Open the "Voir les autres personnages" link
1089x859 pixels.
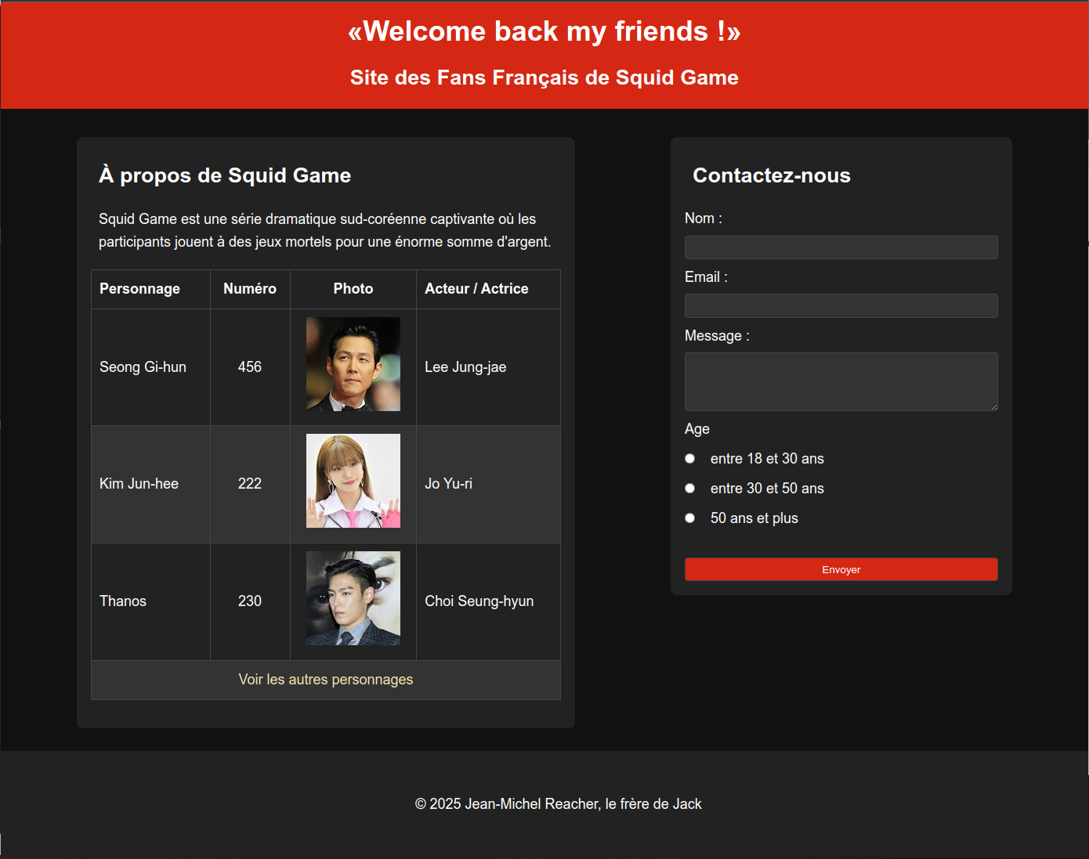click(x=326, y=680)
